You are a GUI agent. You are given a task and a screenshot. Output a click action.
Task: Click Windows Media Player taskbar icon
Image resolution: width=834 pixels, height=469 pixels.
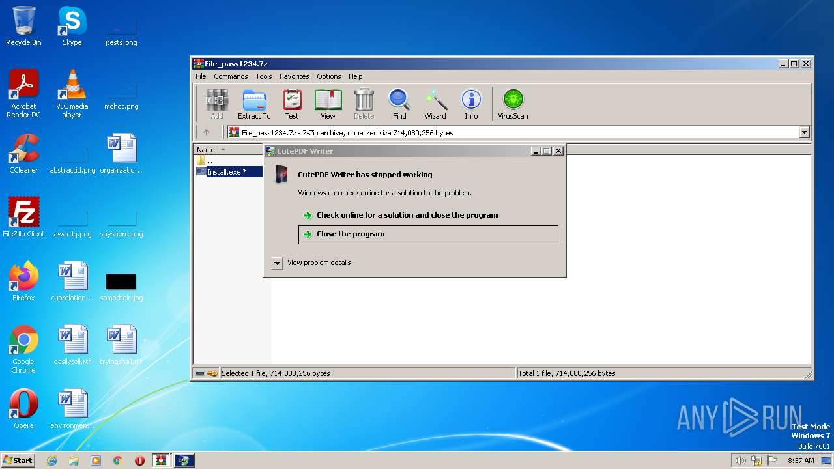(x=96, y=461)
